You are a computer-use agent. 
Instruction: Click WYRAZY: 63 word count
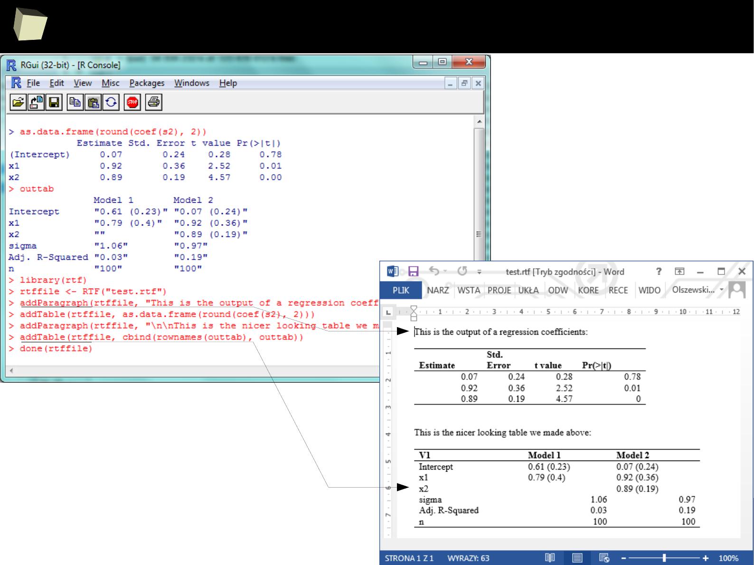[x=469, y=558]
